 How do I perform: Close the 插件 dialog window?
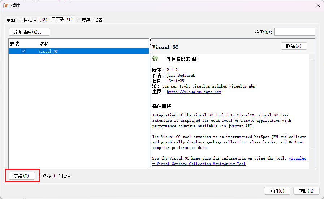pyautogui.click(x=318, y=5)
